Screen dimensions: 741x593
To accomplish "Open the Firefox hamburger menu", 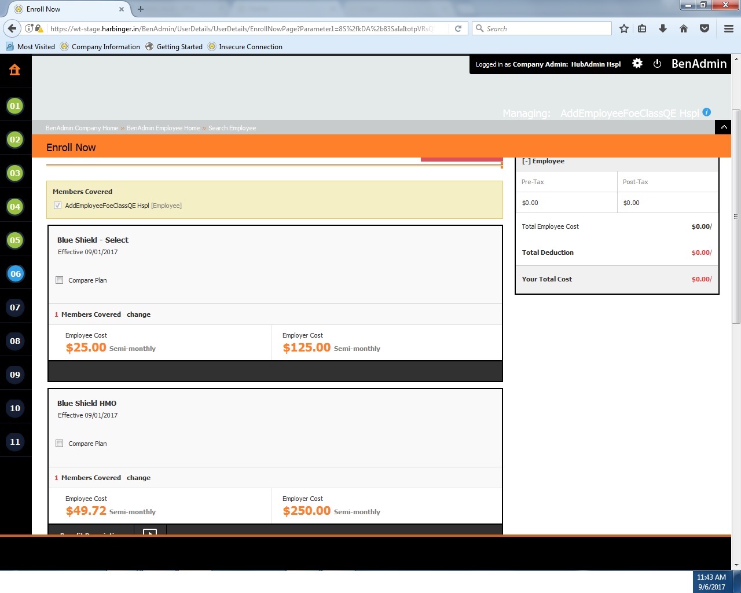I will [x=729, y=28].
